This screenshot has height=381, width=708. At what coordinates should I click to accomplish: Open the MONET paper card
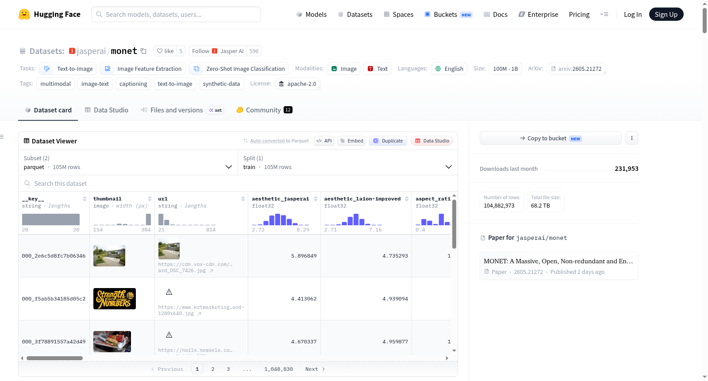coord(559,266)
